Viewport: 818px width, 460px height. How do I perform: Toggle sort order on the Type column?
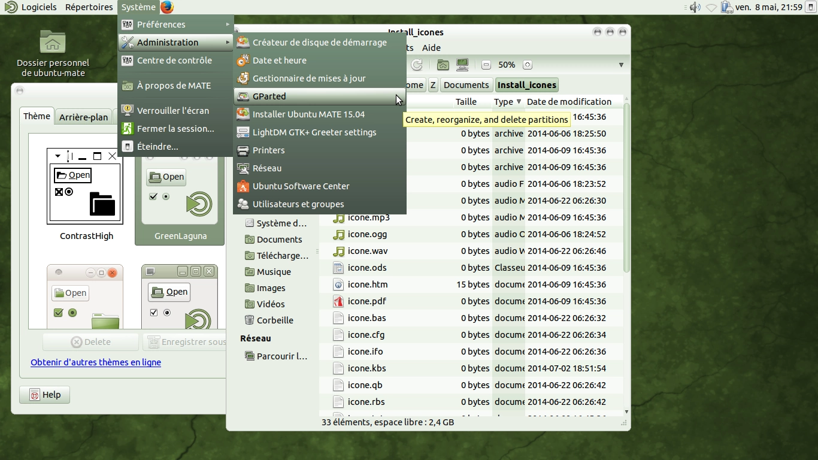click(507, 102)
